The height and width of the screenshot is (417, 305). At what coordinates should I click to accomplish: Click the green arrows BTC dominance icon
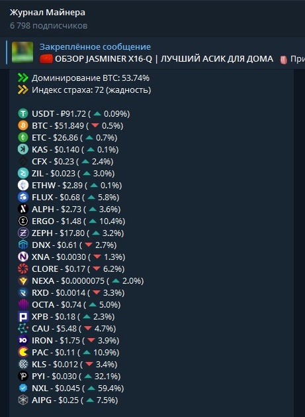coord(23,78)
